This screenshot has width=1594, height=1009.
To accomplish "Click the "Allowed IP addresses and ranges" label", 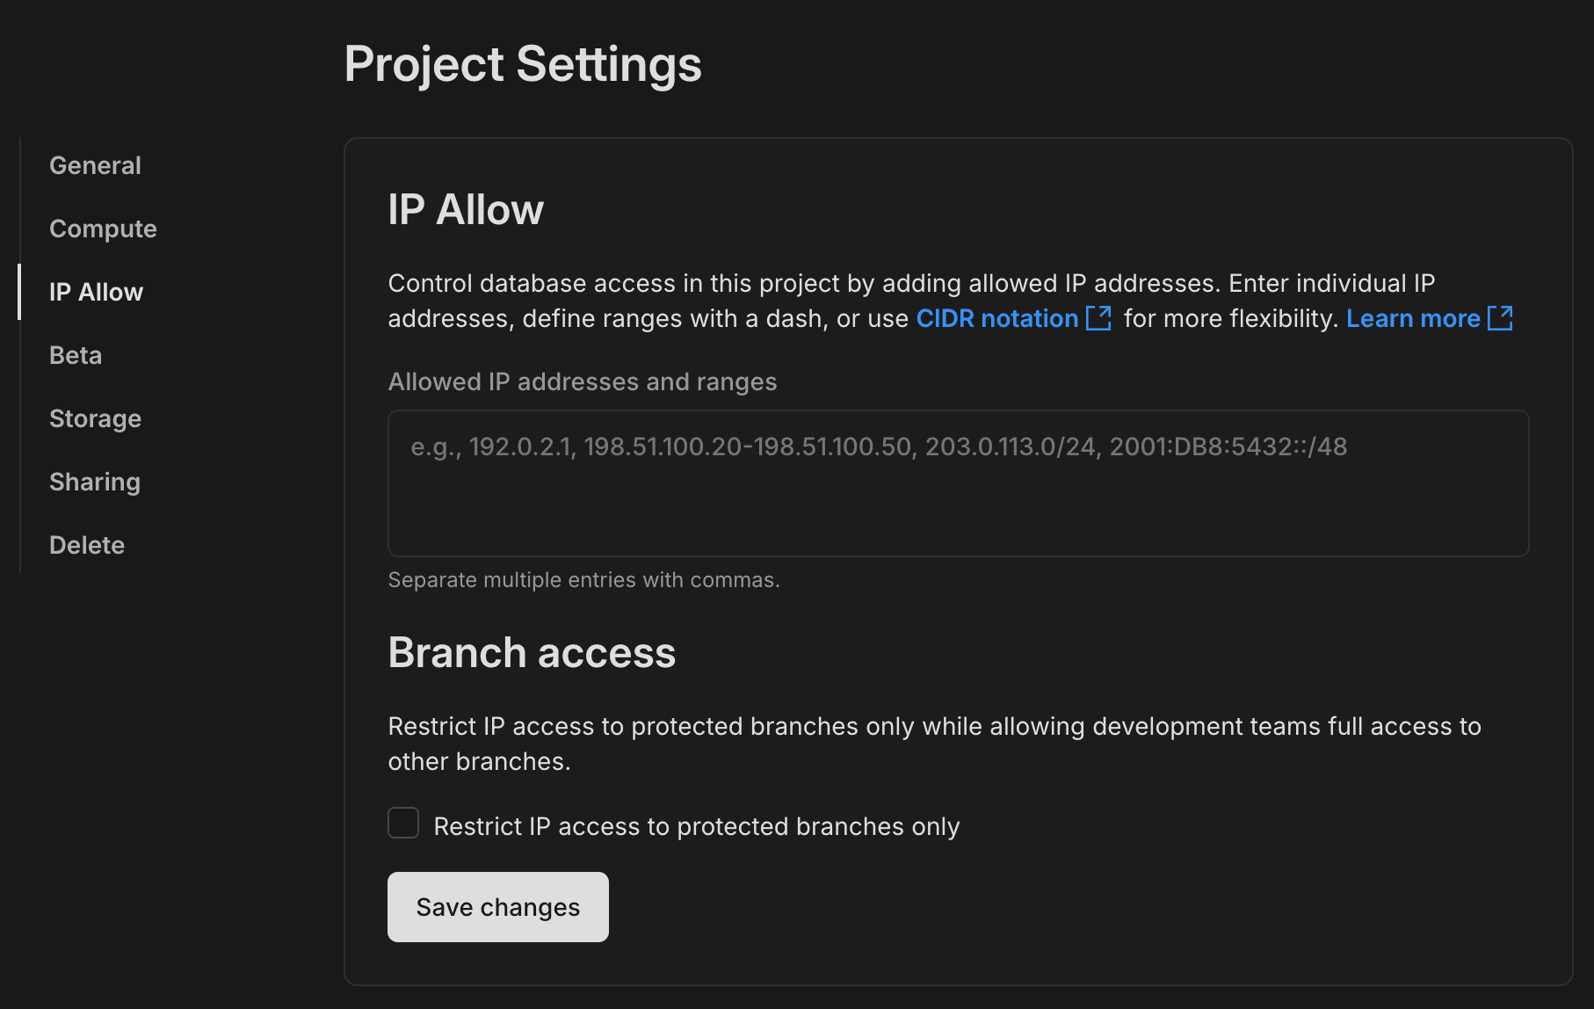I will click(582, 381).
